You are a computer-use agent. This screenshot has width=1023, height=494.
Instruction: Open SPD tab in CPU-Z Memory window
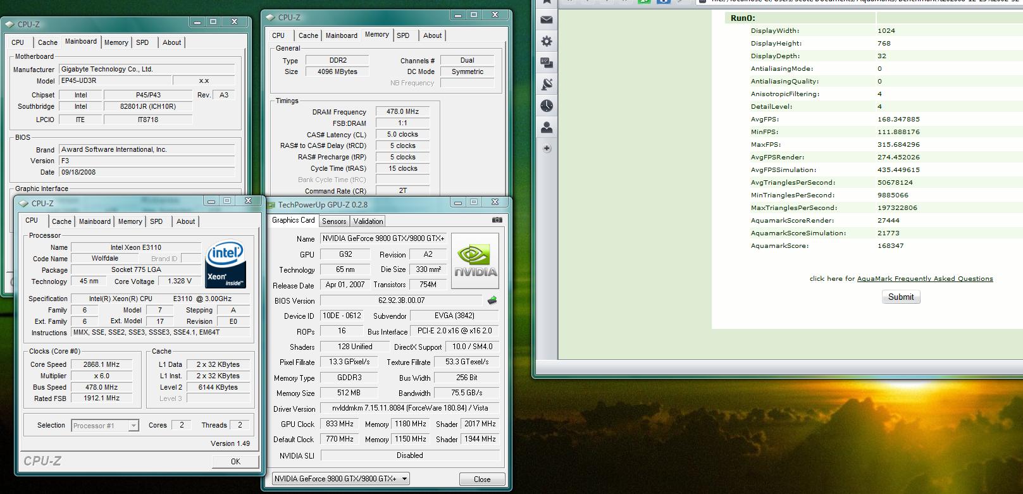pyautogui.click(x=403, y=35)
